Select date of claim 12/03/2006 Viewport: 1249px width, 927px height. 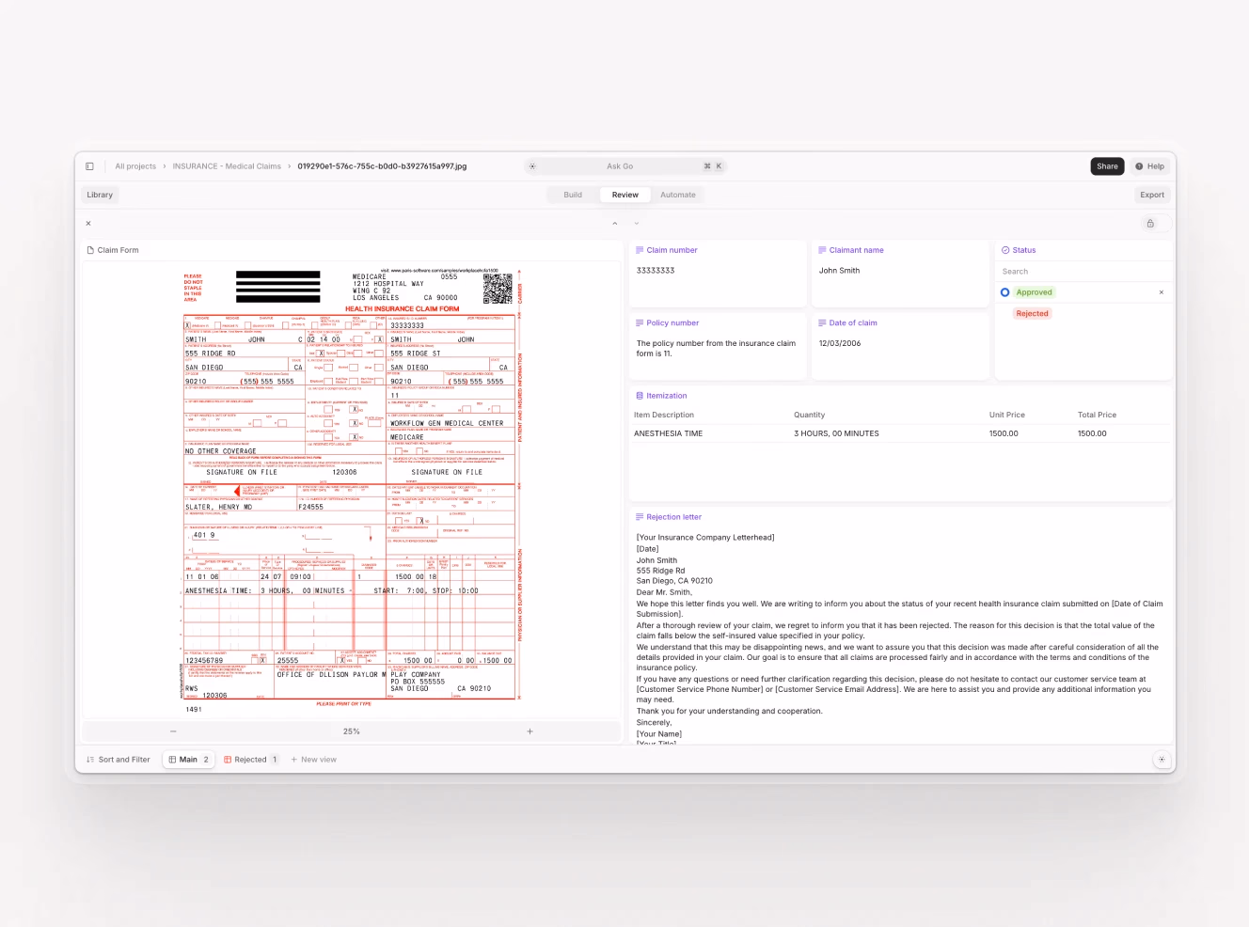click(840, 343)
